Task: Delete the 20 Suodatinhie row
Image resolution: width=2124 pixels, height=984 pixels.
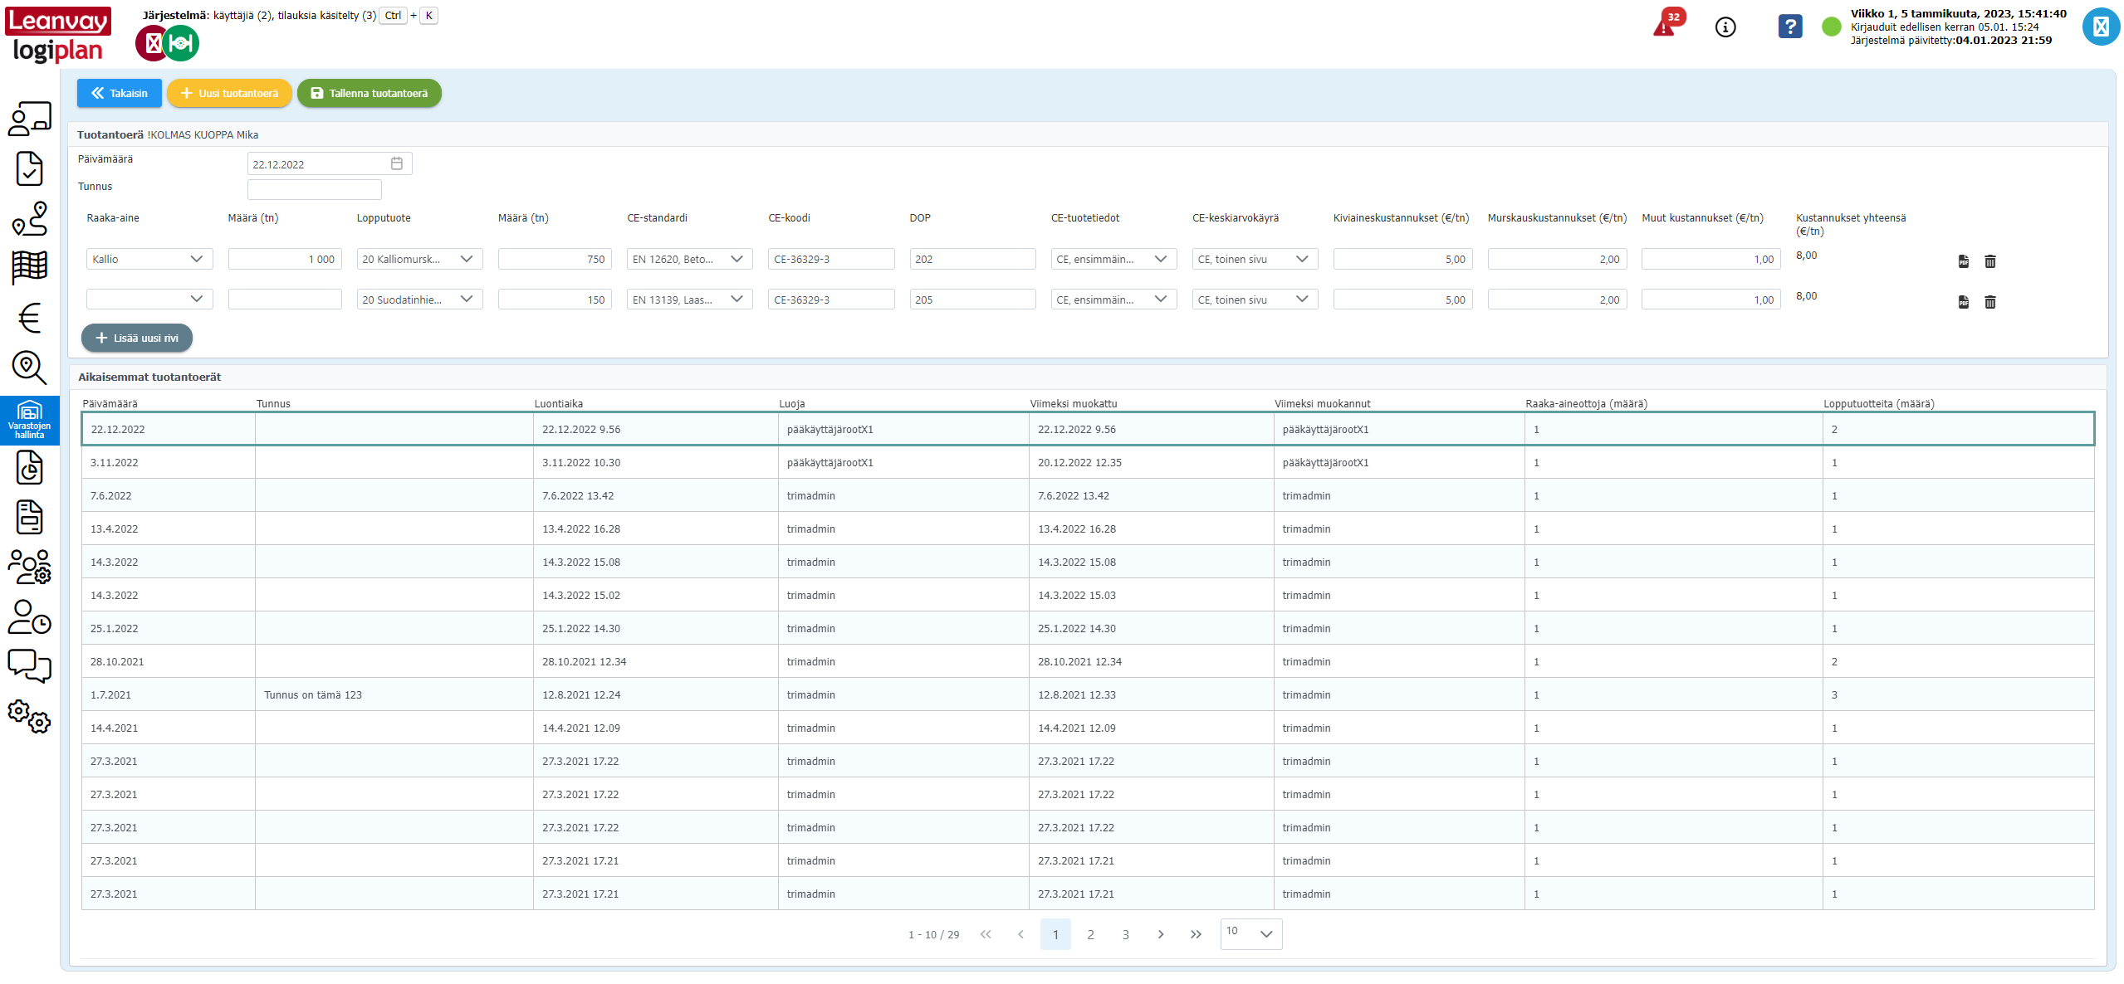Action: [1990, 302]
